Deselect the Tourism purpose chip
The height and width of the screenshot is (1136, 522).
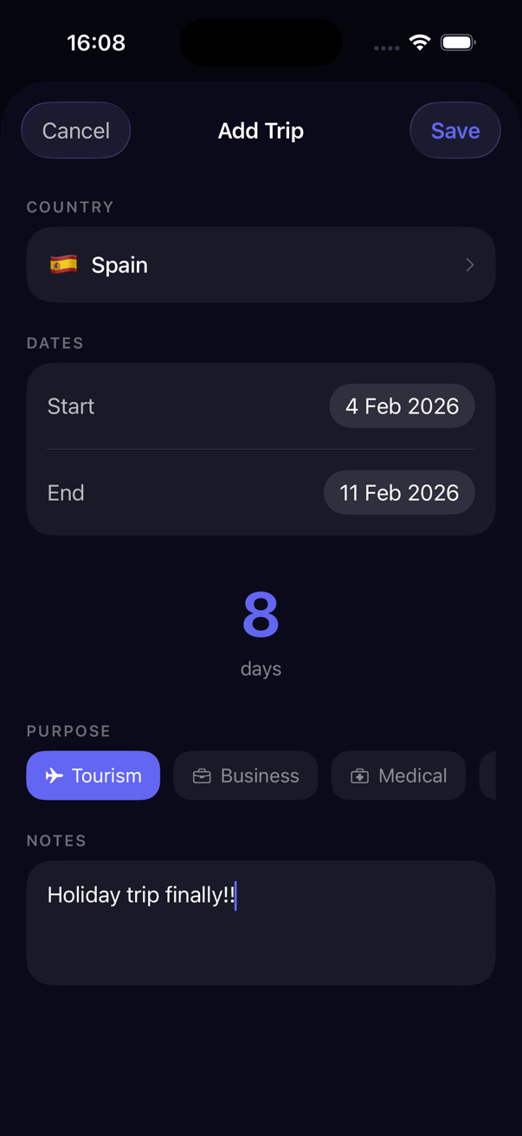coord(93,776)
